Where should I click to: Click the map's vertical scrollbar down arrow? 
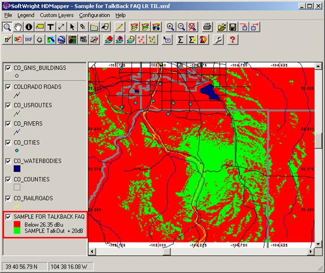coord(318,244)
